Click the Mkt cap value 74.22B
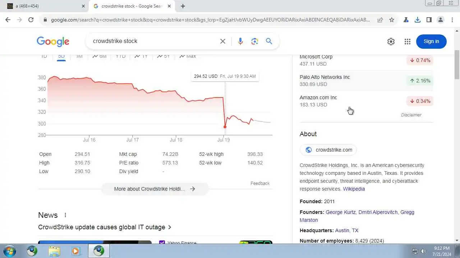The width and height of the screenshot is (460, 258). click(170, 154)
